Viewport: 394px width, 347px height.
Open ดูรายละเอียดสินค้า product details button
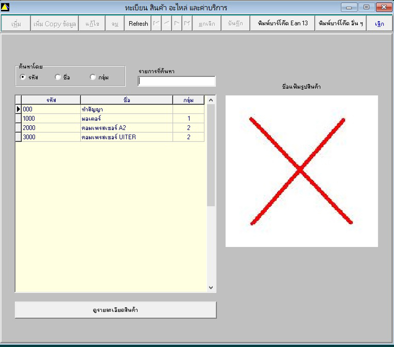(116, 310)
